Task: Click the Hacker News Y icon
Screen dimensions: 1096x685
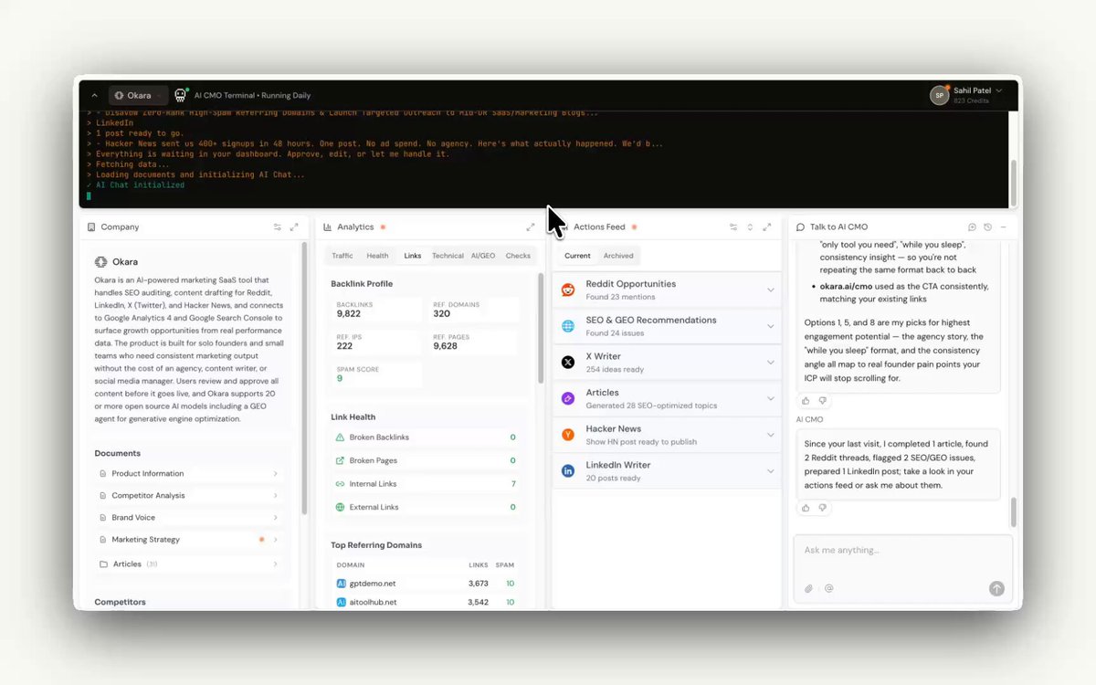Action: (568, 435)
